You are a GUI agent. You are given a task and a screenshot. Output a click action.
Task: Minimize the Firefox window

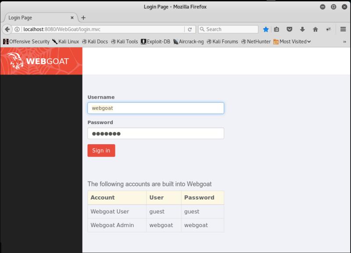322,7
